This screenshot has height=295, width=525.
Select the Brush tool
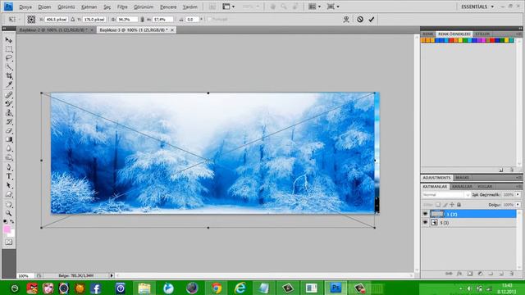pyautogui.click(x=9, y=104)
